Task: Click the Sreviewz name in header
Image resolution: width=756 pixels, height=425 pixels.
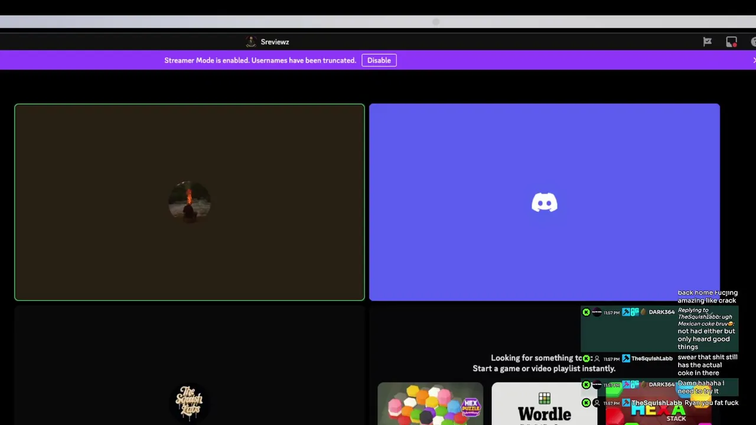Action: (275, 42)
